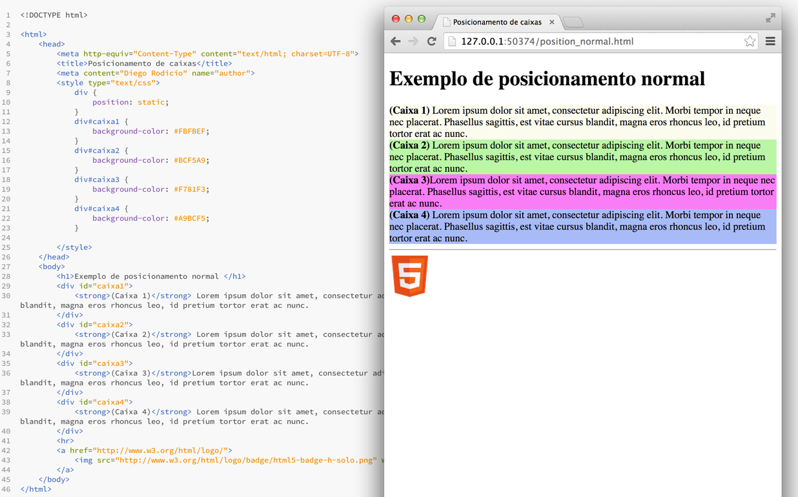Screen dimensions: 798x497
Task: Close the Posicionamento de caixas tab
Action: tap(552, 22)
